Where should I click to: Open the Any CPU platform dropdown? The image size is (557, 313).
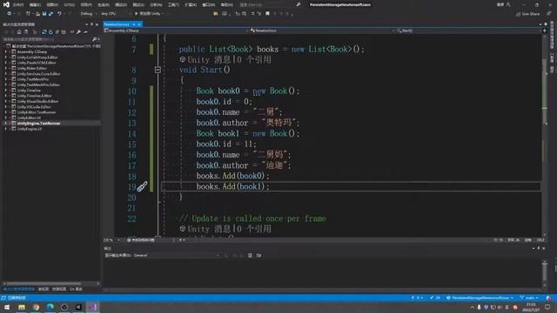[x=116, y=14]
